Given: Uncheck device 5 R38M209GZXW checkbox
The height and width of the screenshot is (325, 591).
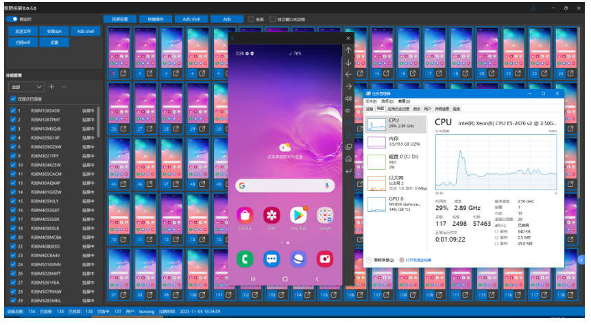Looking at the screenshot, I should pyautogui.click(x=13, y=146).
